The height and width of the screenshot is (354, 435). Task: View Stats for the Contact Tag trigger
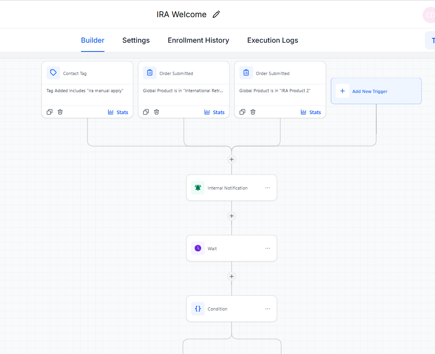coord(118,112)
